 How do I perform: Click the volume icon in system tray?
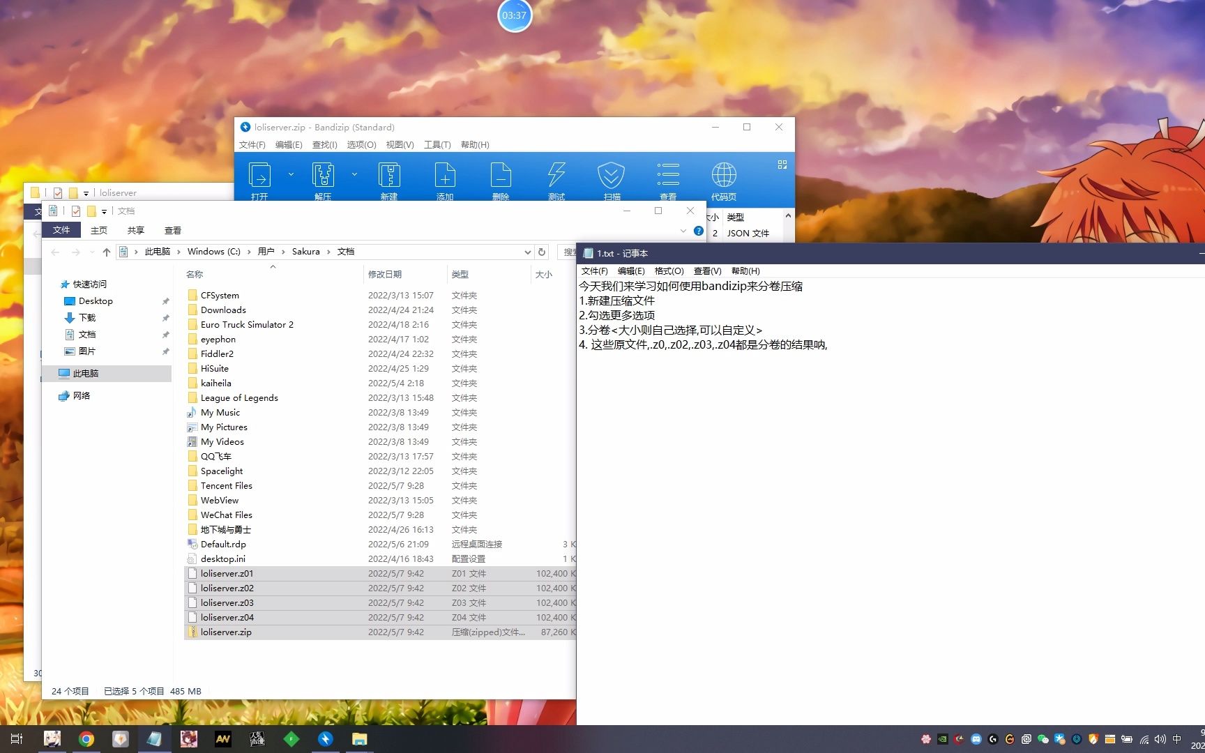click(1160, 739)
